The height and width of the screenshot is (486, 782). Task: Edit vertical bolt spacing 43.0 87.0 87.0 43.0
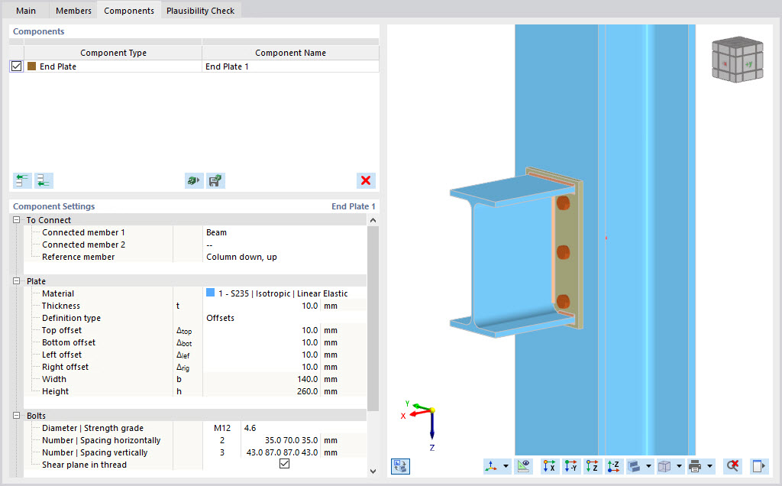(x=281, y=452)
